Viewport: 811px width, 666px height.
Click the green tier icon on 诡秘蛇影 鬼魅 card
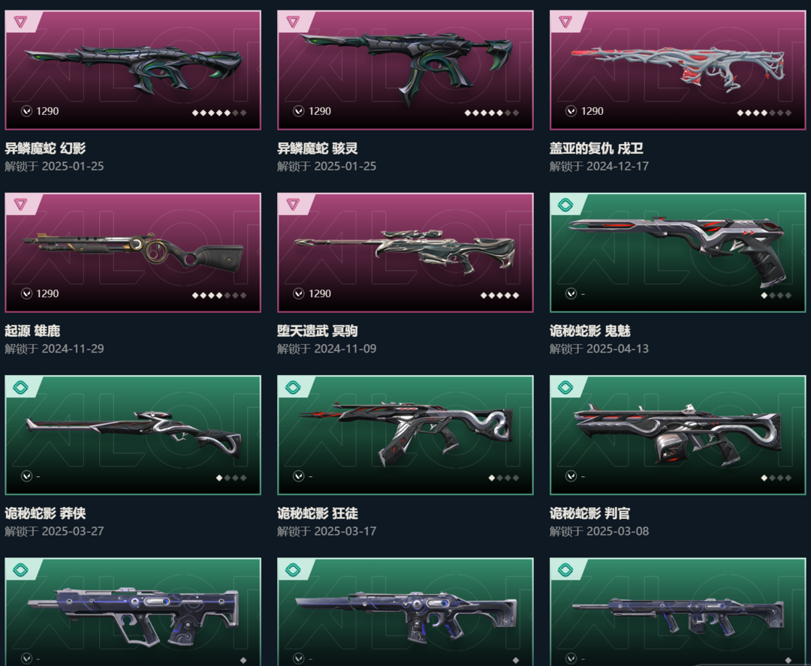pos(565,205)
